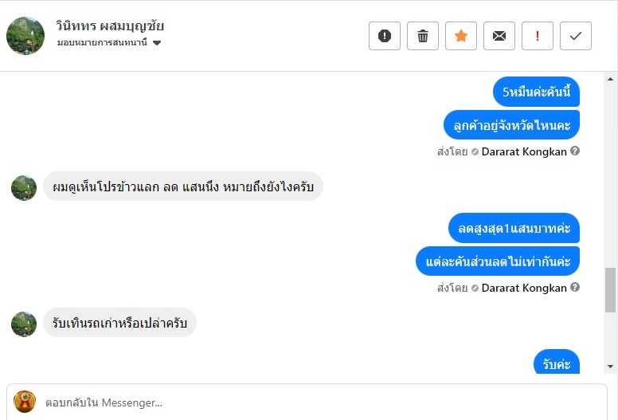Select the ลูกค้าอยู่จังหวัดไหนคะ message bubble
Screen dimensions: 618x420
point(511,124)
